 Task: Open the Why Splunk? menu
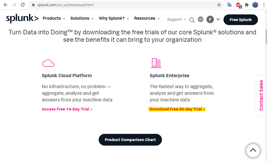click(114, 18)
